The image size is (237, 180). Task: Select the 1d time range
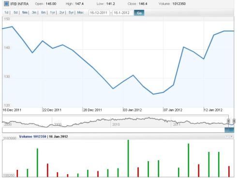(6, 13)
